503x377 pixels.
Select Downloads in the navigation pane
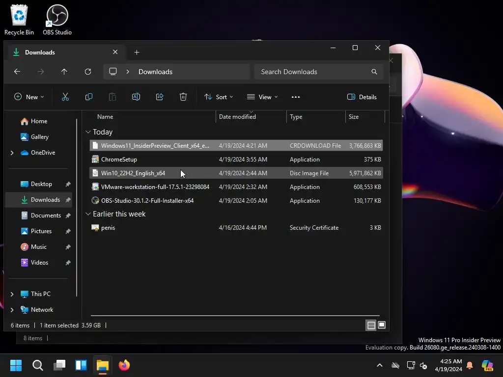click(38, 200)
